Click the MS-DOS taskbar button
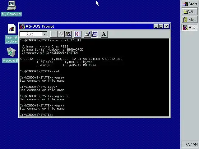Viewport: 199px width, 149px height. (190, 28)
